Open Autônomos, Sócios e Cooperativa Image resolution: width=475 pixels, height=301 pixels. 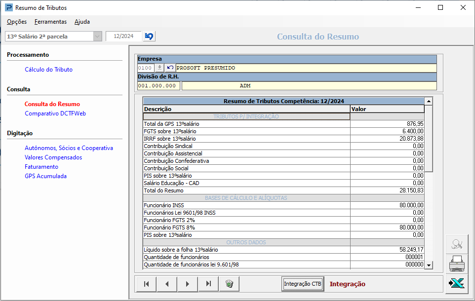tap(69, 148)
